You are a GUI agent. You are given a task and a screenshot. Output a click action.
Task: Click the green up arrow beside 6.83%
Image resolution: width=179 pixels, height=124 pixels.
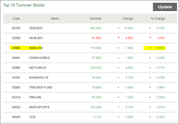coord(150,48)
